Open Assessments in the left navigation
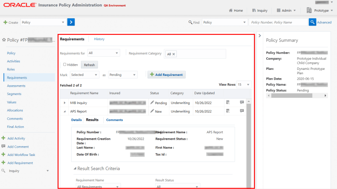 click(16, 86)
